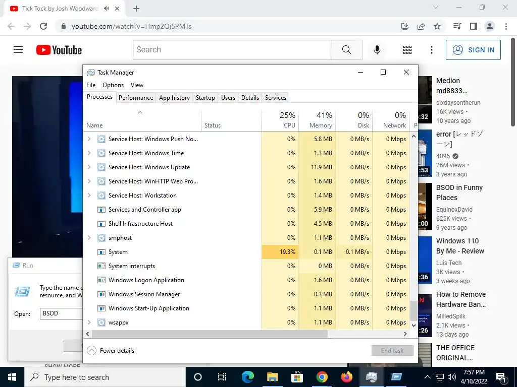Click the Run dialog Open text box
Image resolution: width=517 pixels, height=387 pixels.
point(61,313)
